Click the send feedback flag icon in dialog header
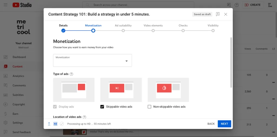Viewport: 277px width, 137px height. coord(218,14)
